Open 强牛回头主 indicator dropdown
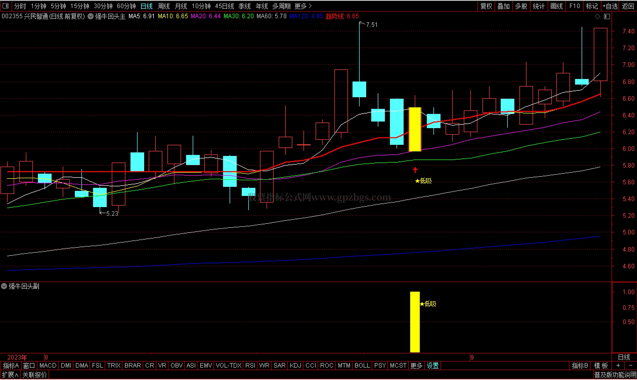Image resolution: width=637 pixels, height=380 pixels. click(91, 16)
